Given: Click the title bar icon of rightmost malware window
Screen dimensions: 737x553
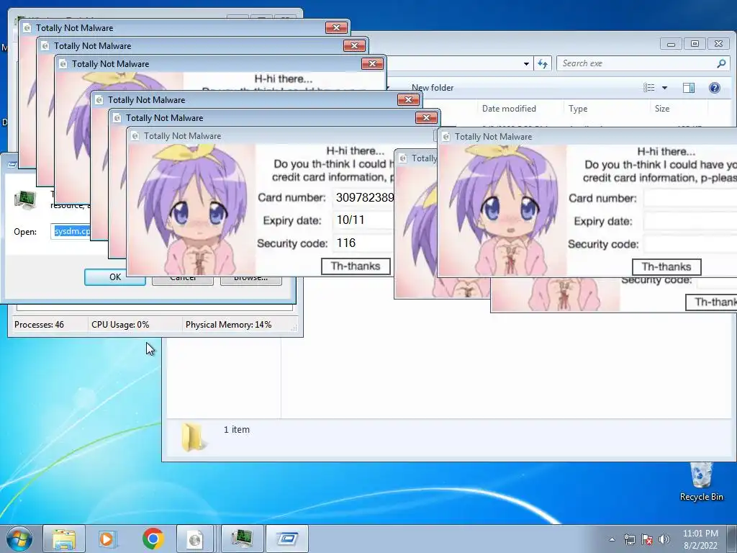Looking at the screenshot, I should [x=446, y=137].
